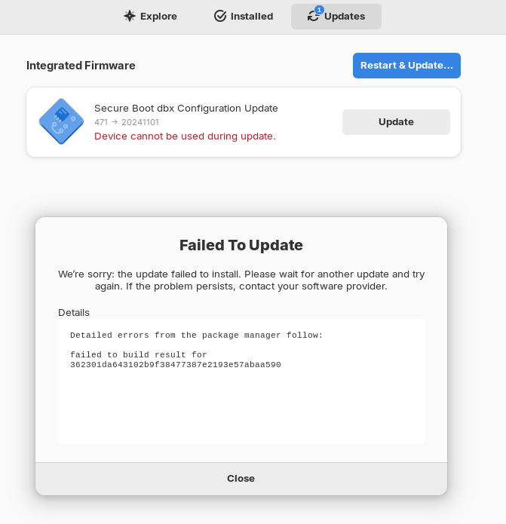The image size is (506, 524).
Task: Click the Update button for firmware
Action: (396, 122)
